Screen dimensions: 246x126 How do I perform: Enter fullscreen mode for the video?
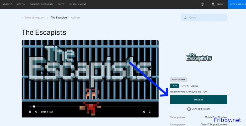click(150, 112)
